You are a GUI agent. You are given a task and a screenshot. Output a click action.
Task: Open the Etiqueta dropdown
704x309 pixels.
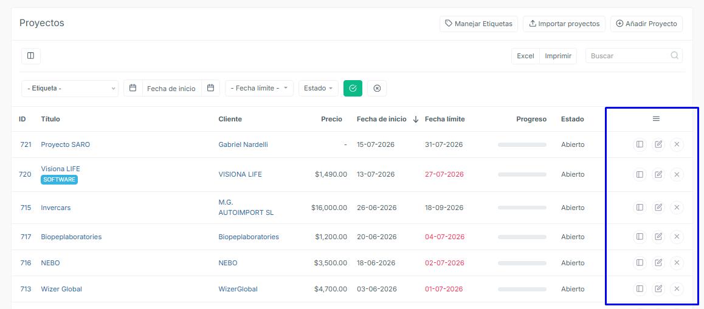pos(70,89)
